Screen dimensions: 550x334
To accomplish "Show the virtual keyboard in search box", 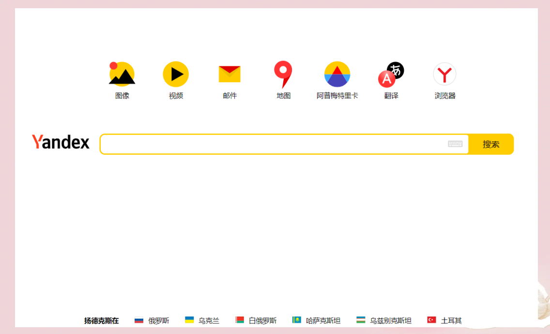I will tap(455, 144).
